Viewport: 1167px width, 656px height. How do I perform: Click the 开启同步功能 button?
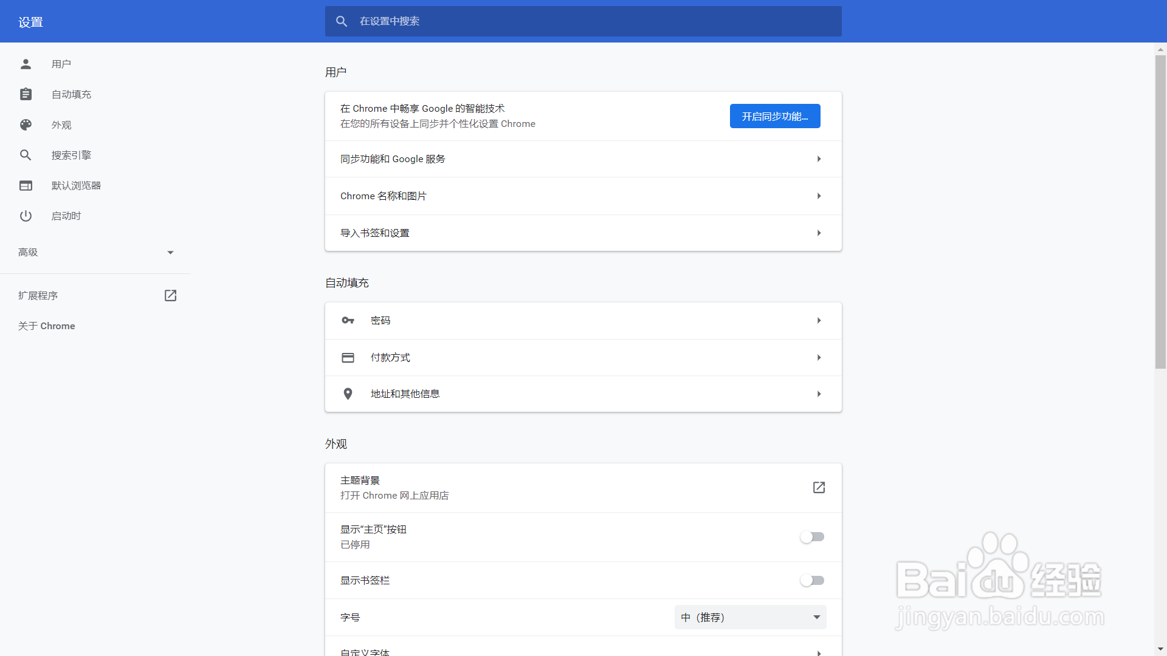coord(774,116)
